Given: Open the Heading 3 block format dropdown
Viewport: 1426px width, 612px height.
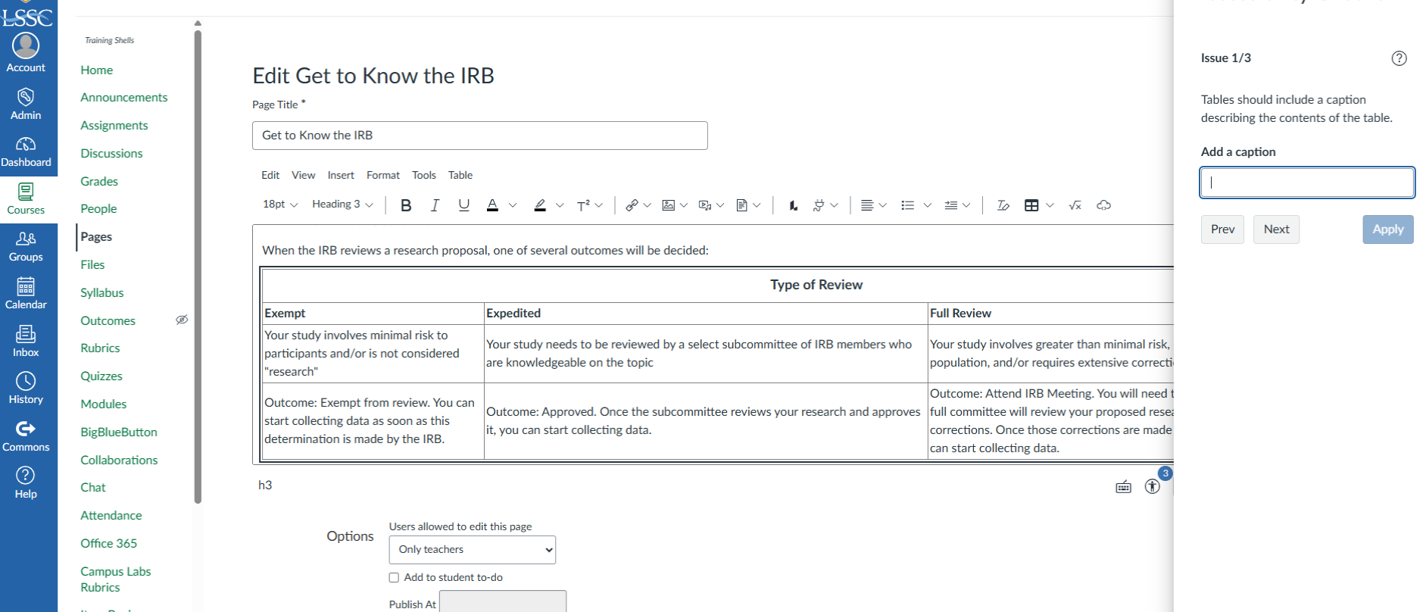Looking at the screenshot, I should tap(342, 205).
